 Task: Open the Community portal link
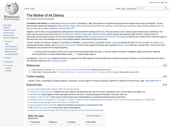pyautogui.click(x=11, y=49)
